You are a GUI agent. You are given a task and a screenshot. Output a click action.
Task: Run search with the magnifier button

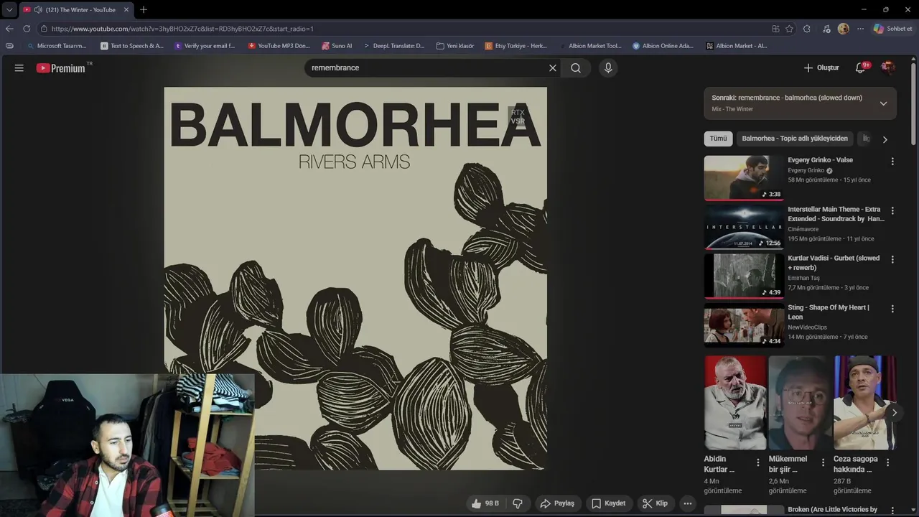pyautogui.click(x=576, y=67)
